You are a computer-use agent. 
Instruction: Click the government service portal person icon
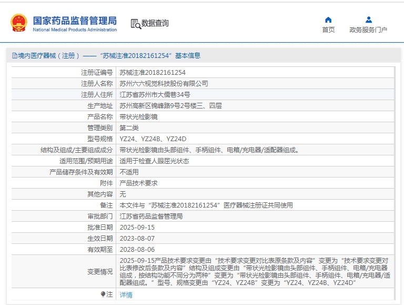coord(368,20)
